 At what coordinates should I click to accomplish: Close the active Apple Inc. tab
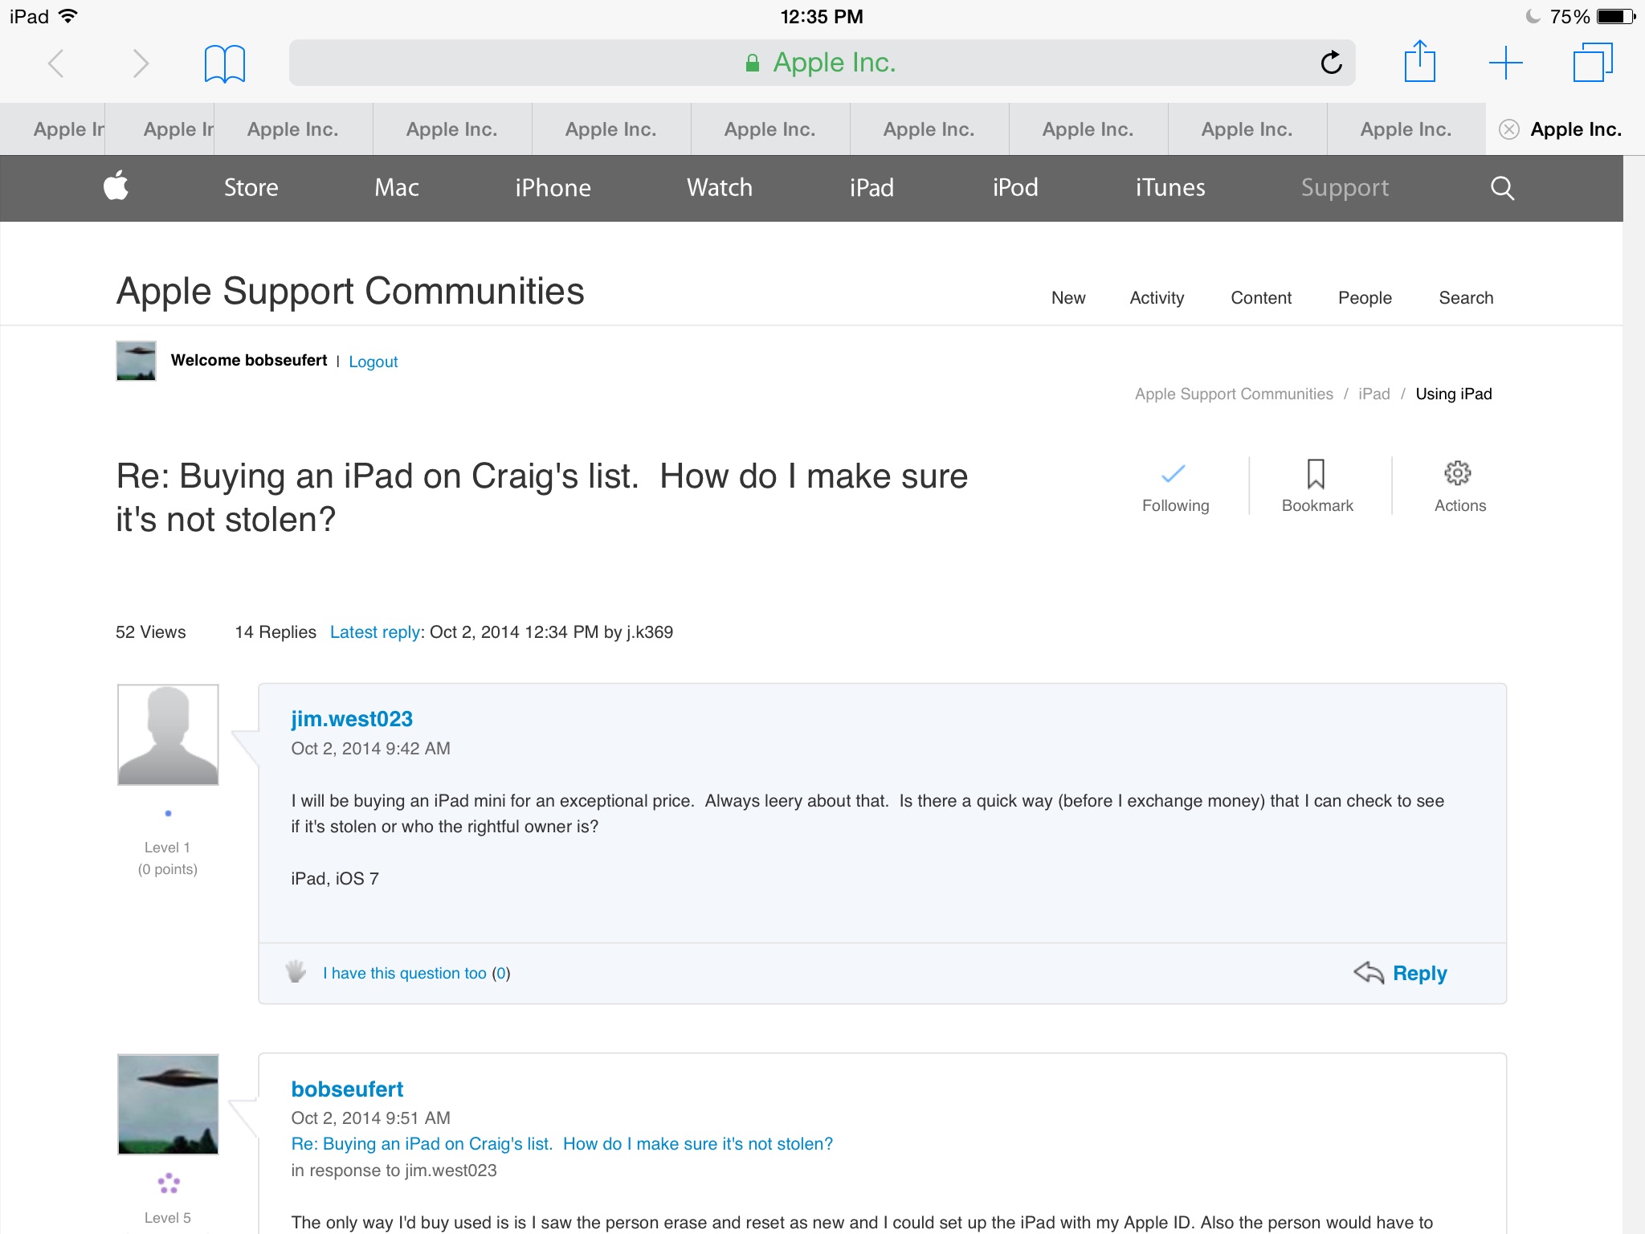1509,129
